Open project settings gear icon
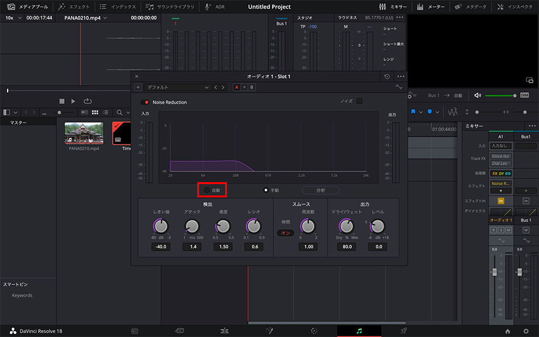 pos(527,331)
